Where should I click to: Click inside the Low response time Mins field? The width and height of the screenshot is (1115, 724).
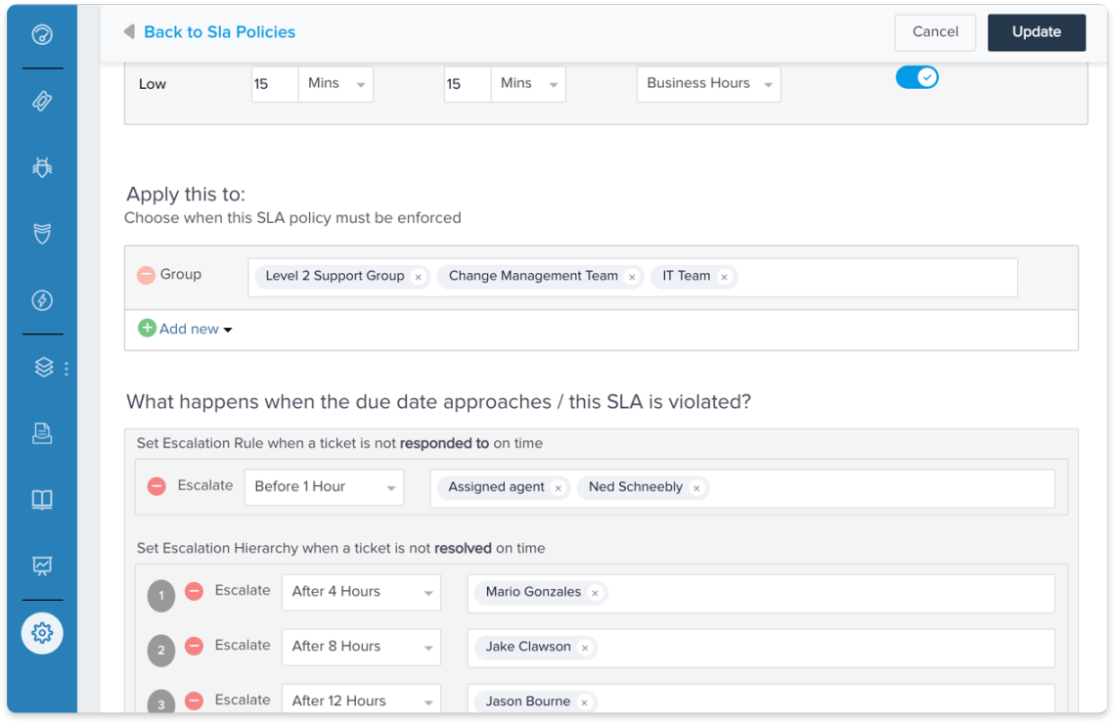point(274,83)
